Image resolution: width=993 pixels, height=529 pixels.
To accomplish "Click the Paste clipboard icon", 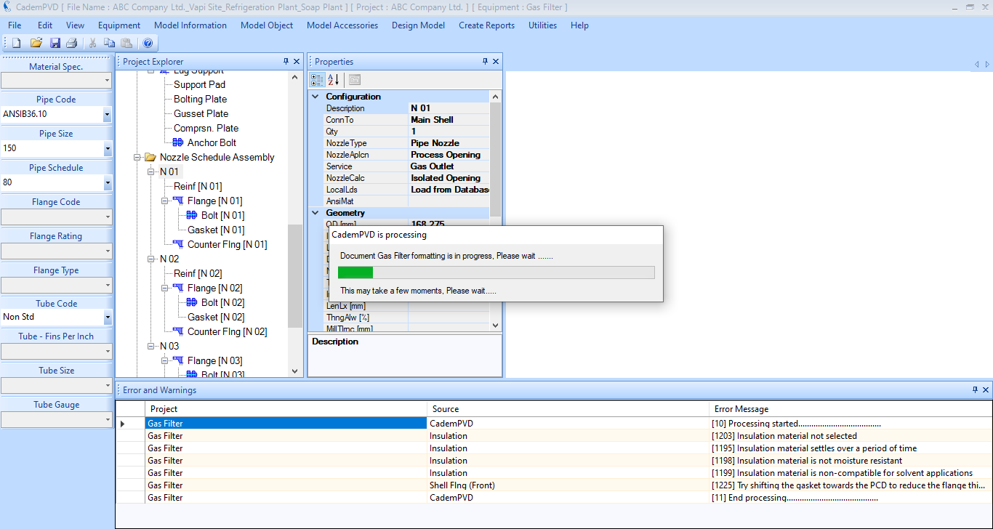I will tap(126, 43).
